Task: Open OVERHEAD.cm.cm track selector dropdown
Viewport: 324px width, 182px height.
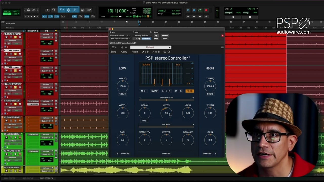Action: (x=118, y=36)
